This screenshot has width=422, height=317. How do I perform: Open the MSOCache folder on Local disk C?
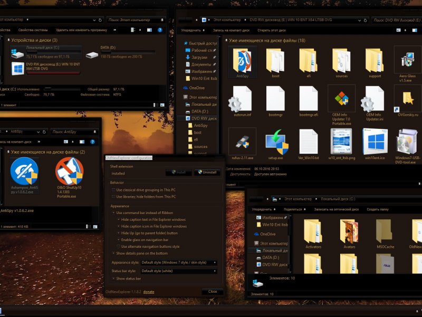(x=385, y=234)
